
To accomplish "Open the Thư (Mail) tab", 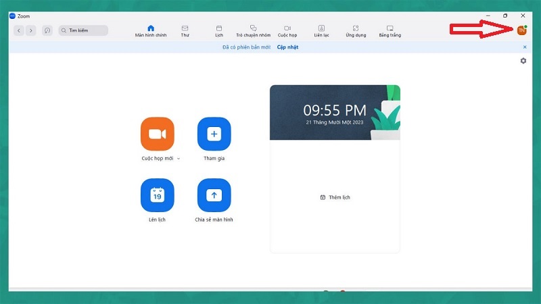I will pos(185,30).
